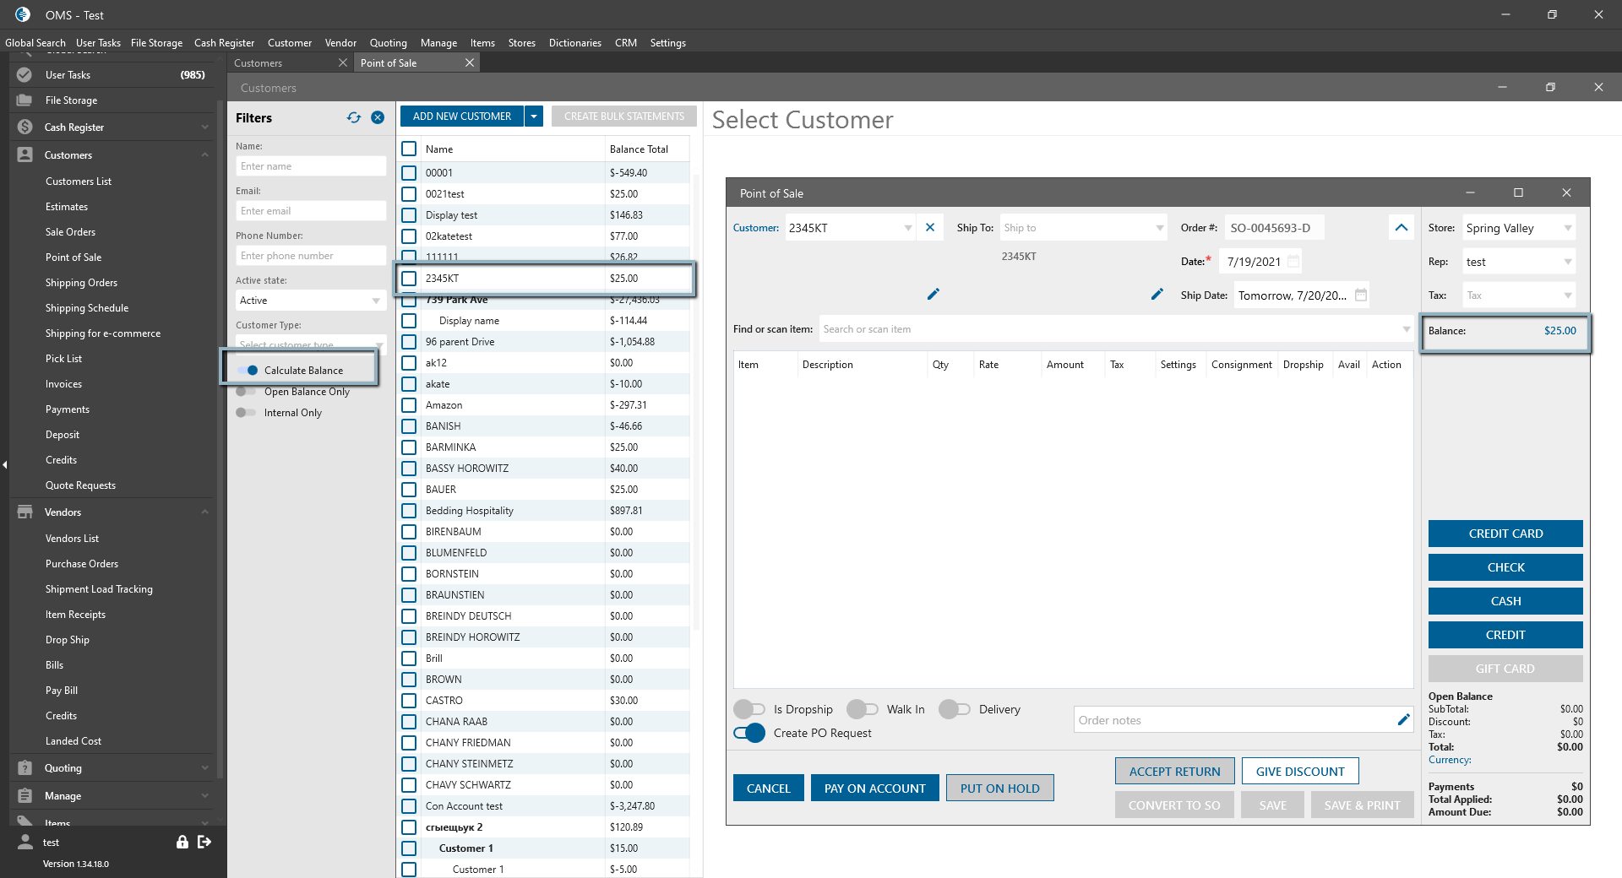
Task: Click the Ship Date calendar icon
Action: click(1360, 295)
